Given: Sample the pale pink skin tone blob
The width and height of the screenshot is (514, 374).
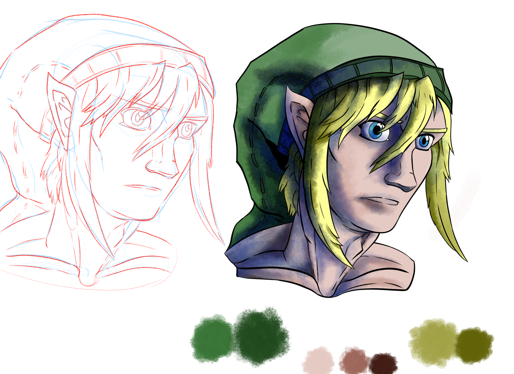Looking at the screenshot, I should click(318, 361).
